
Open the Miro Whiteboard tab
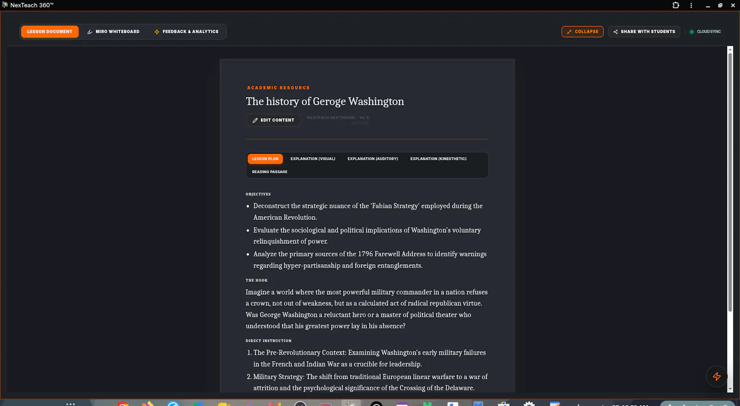(113, 31)
